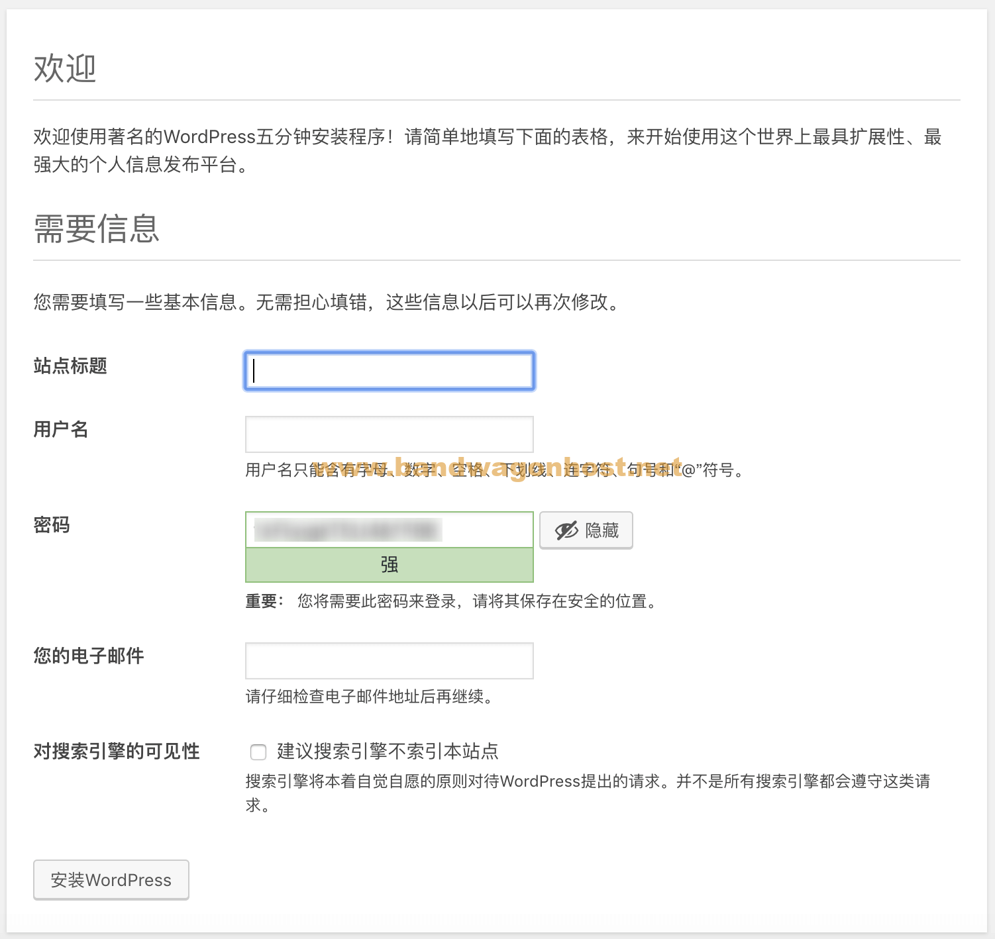Click the green 强 password strength bar
This screenshot has width=995, height=939.
tap(390, 565)
